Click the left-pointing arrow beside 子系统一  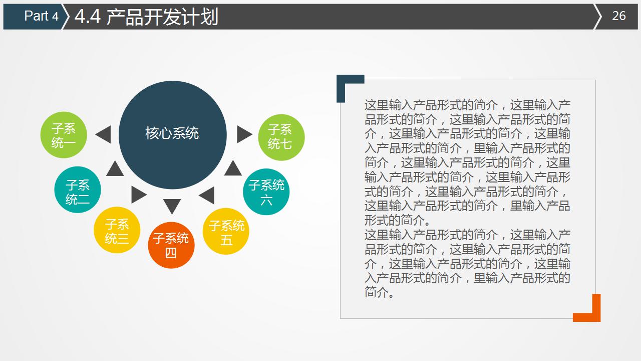tap(104, 134)
